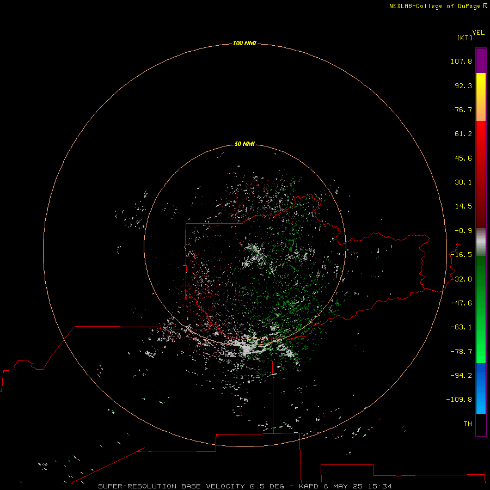Click the bright red color band in legend
490x490 pixels.
(481, 174)
